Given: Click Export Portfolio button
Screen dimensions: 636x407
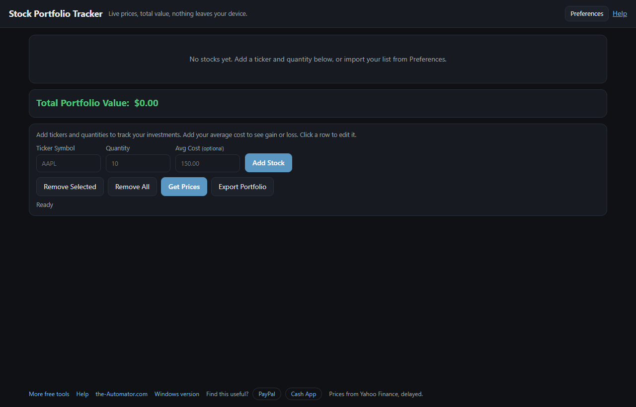Looking at the screenshot, I should tap(242, 187).
